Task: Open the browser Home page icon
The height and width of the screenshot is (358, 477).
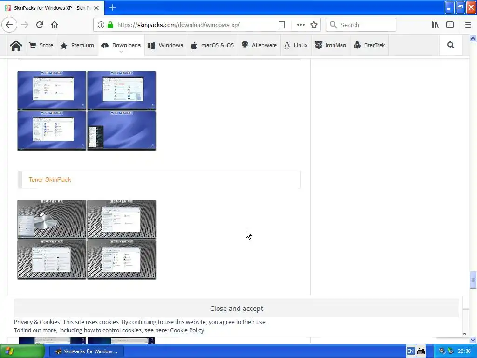Action: [x=55, y=25]
